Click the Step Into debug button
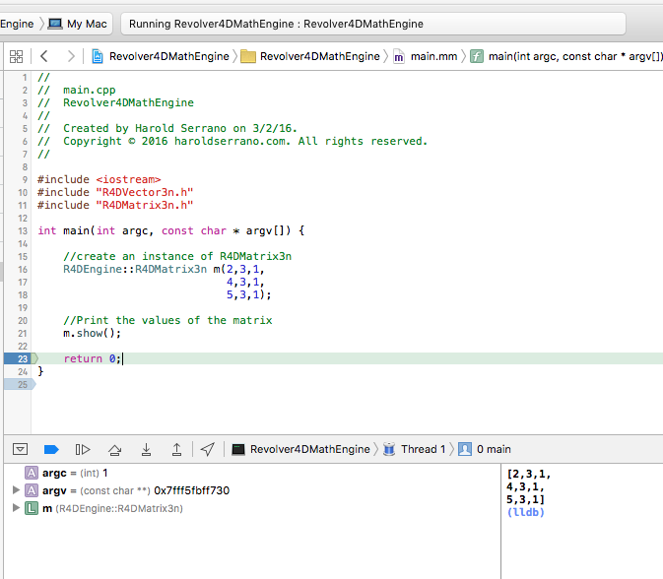663x579 pixels. pos(146,449)
